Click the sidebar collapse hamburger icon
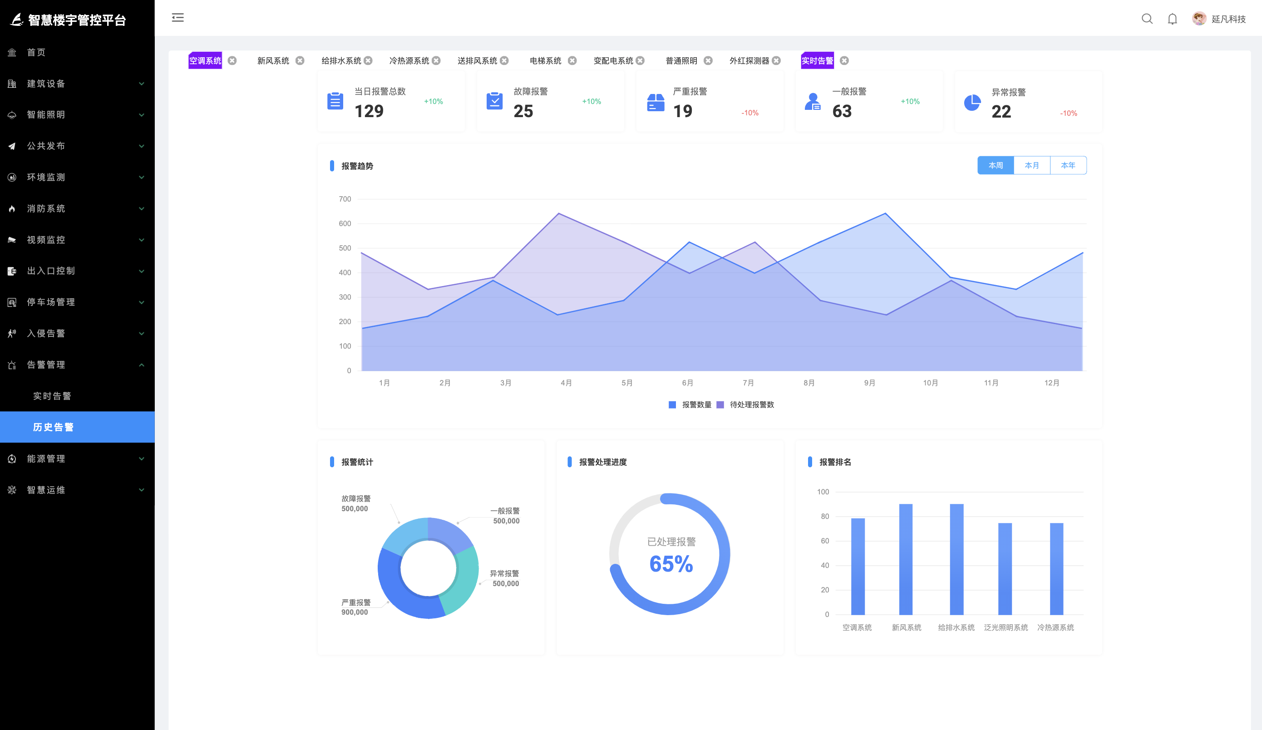Image resolution: width=1262 pixels, height=730 pixels. 178,18
